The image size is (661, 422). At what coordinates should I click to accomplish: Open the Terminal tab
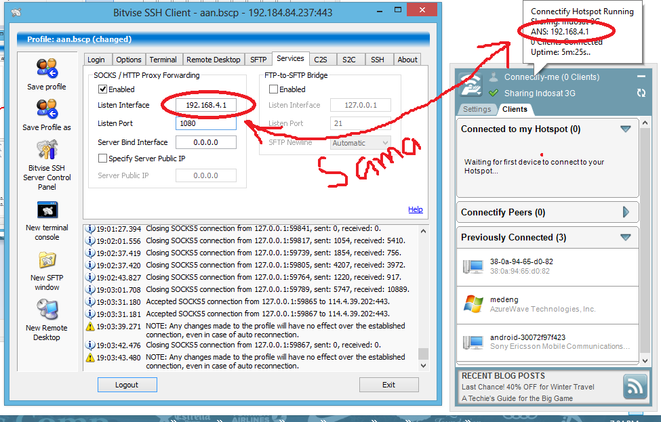163,60
